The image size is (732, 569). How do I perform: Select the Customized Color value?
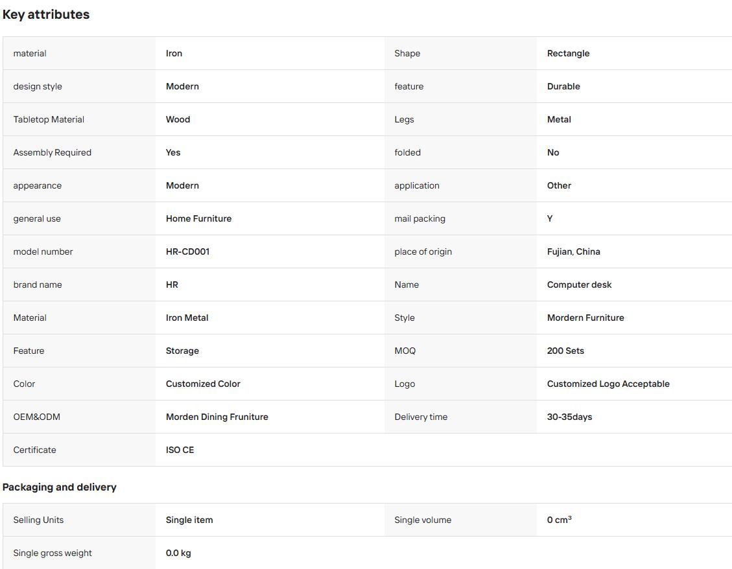(203, 384)
